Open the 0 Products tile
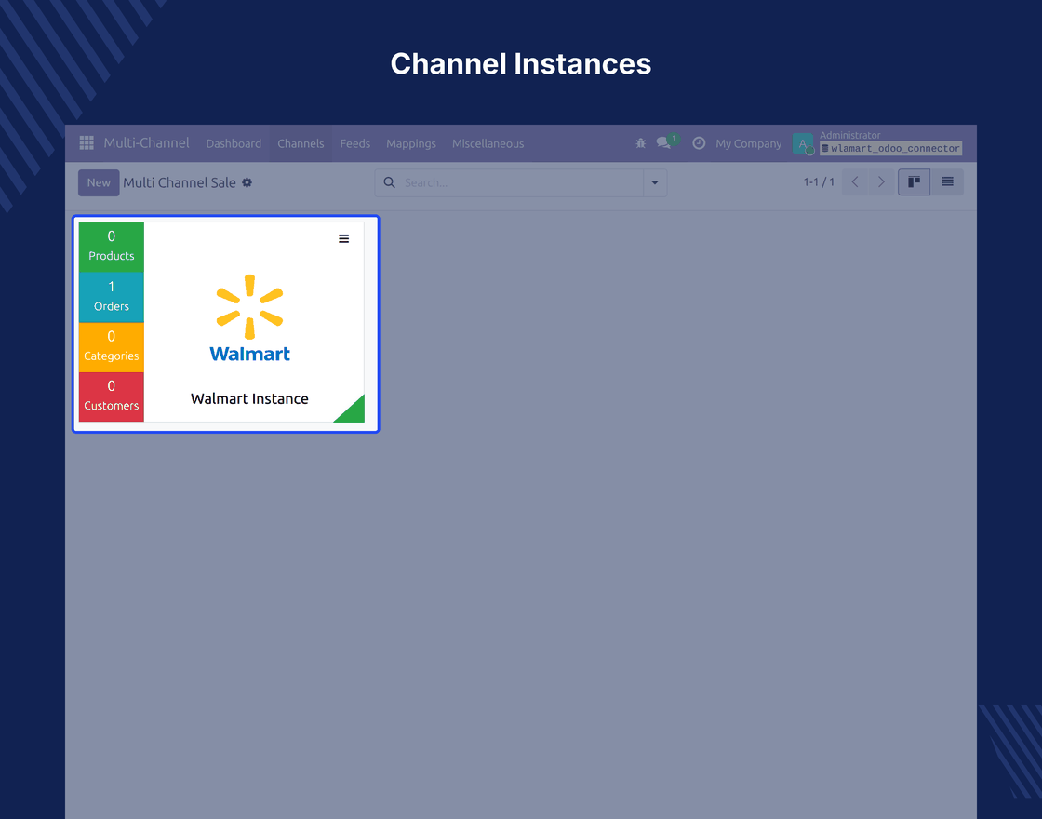This screenshot has width=1042, height=819. (111, 247)
